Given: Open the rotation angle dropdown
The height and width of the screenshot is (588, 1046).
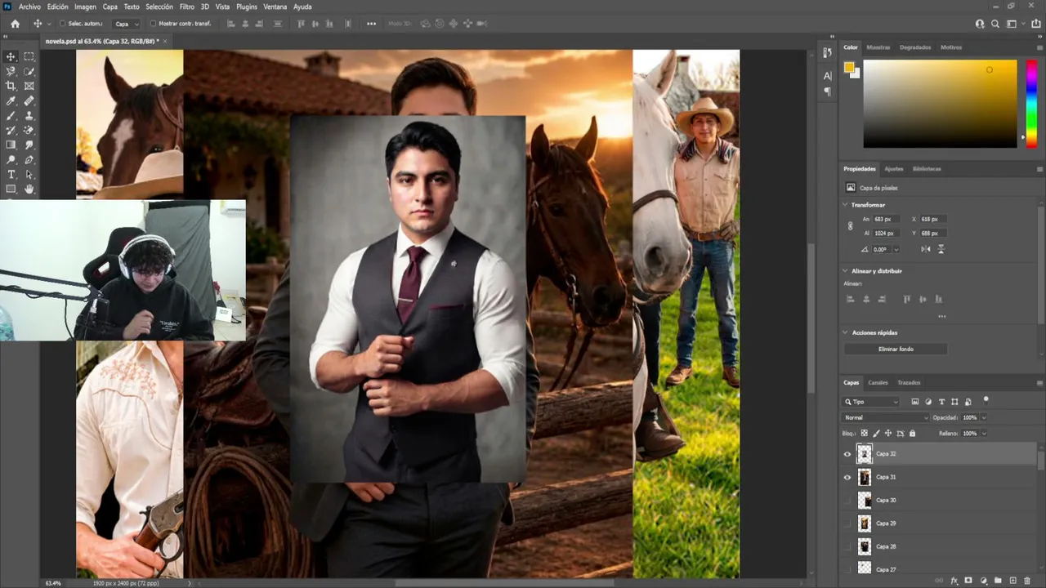Looking at the screenshot, I should click(896, 249).
